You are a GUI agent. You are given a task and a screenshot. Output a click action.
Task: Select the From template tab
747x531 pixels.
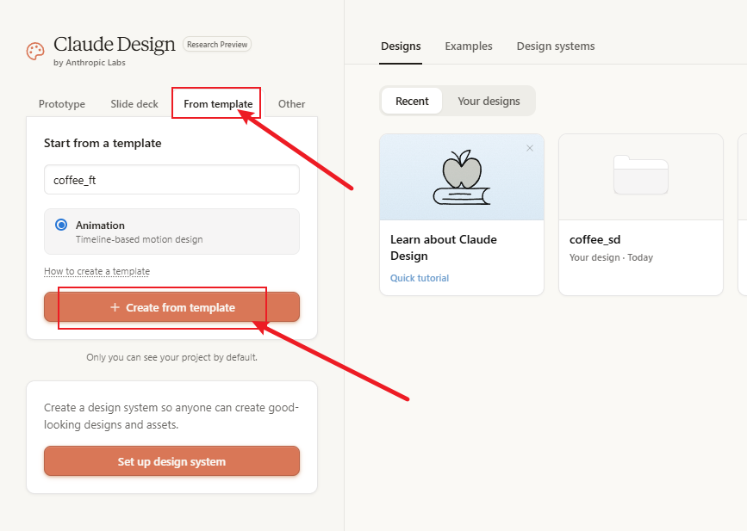[218, 104]
